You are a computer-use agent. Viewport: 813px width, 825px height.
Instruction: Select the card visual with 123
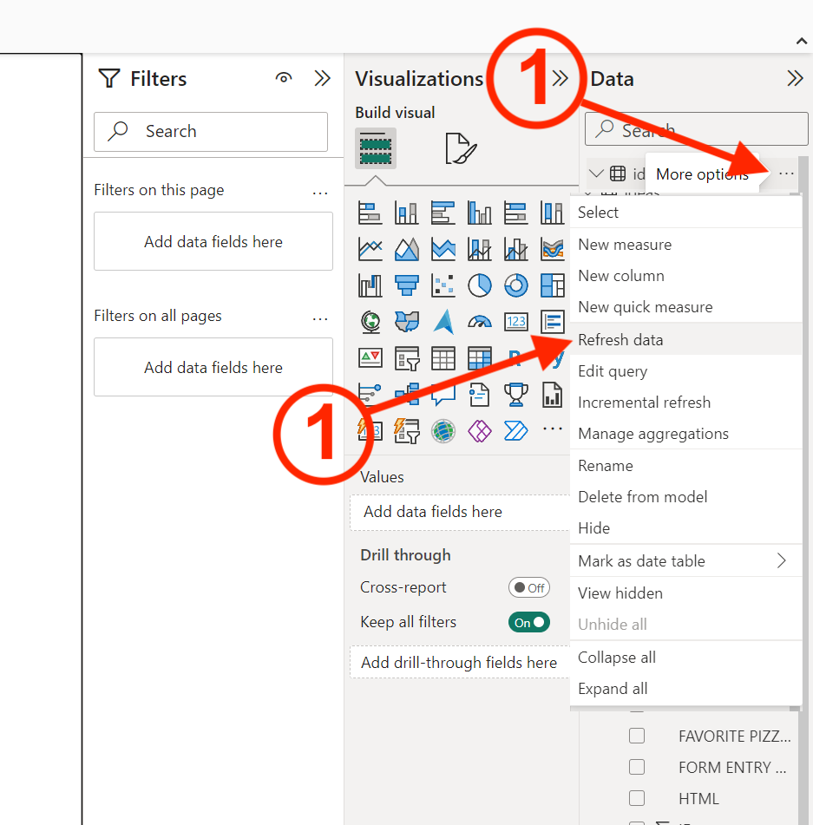pyautogui.click(x=515, y=322)
